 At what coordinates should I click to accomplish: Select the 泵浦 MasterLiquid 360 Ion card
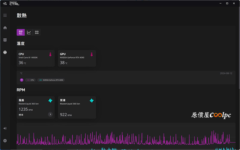tap(77, 107)
